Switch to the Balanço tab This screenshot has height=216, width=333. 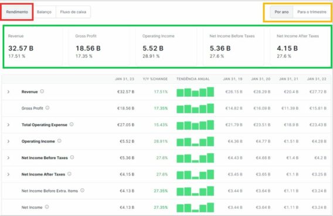pyautogui.click(x=44, y=12)
